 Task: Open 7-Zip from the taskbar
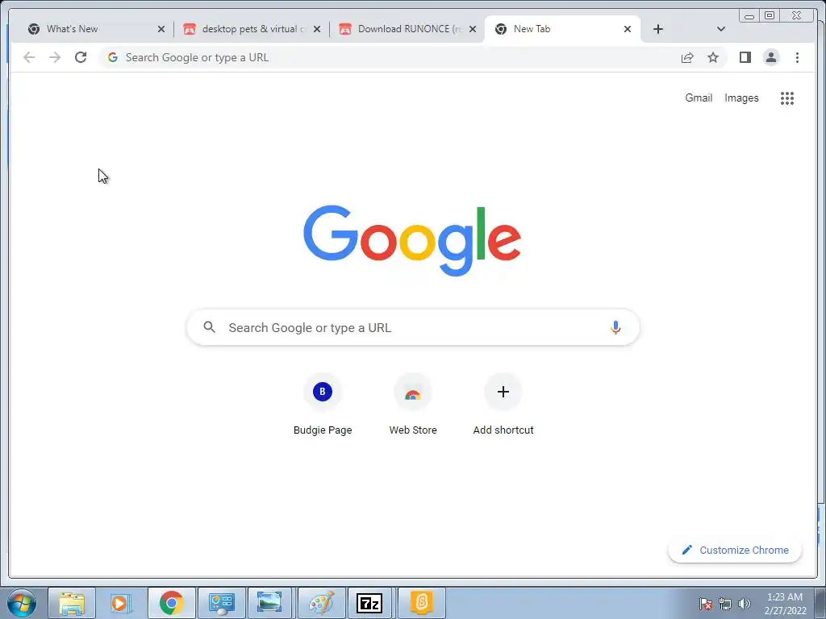369,603
